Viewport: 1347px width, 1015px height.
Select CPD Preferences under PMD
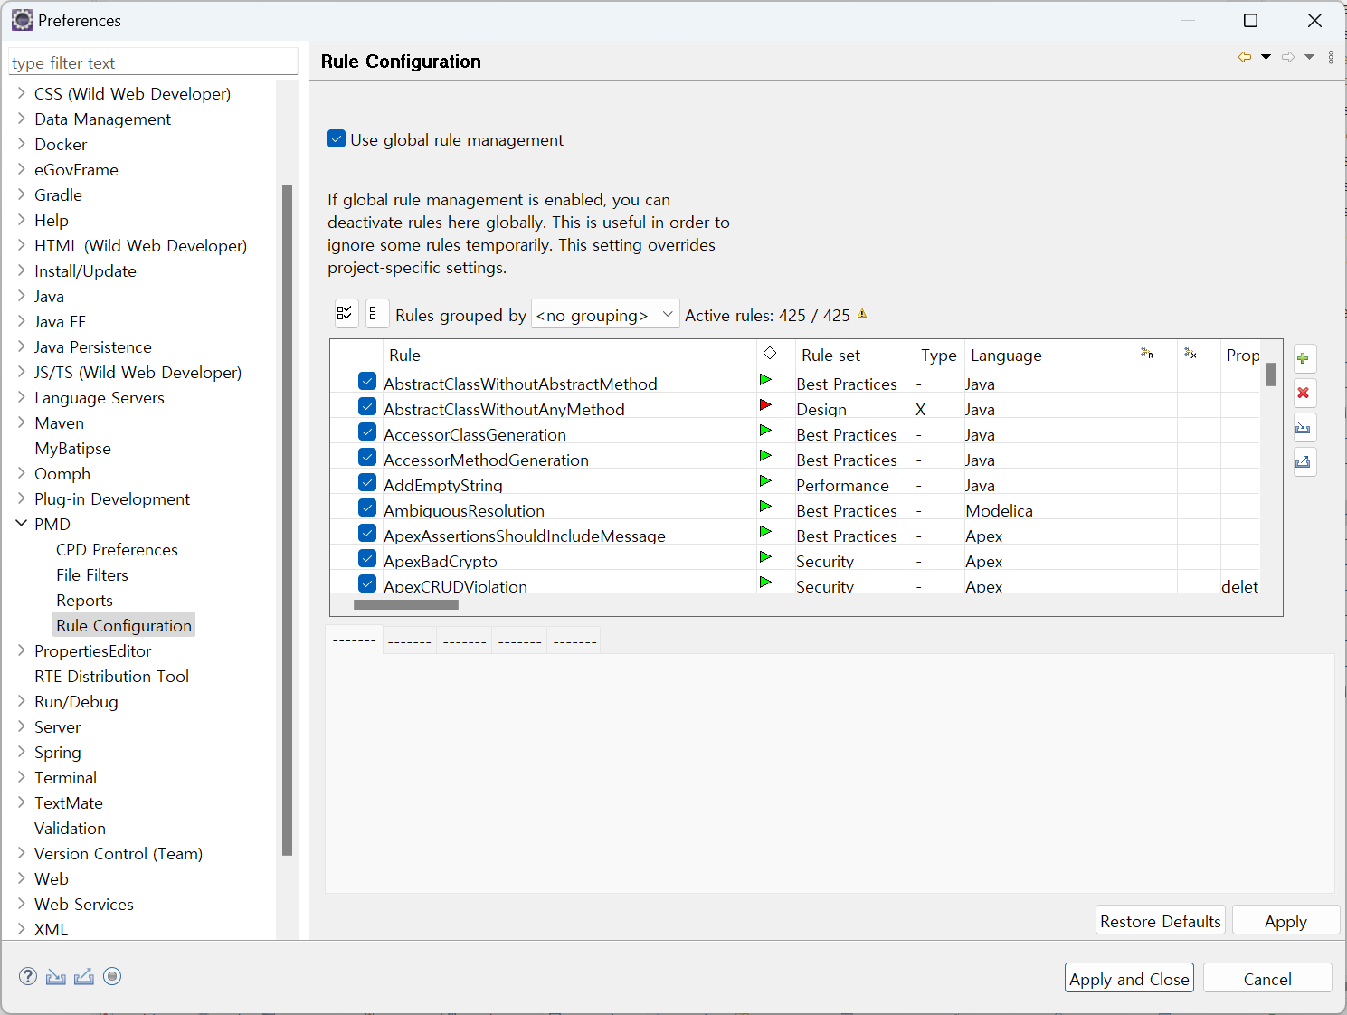pos(117,550)
